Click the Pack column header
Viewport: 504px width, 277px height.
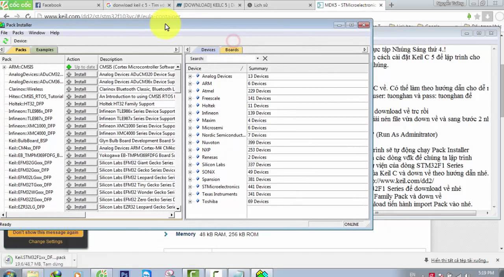tap(33, 59)
